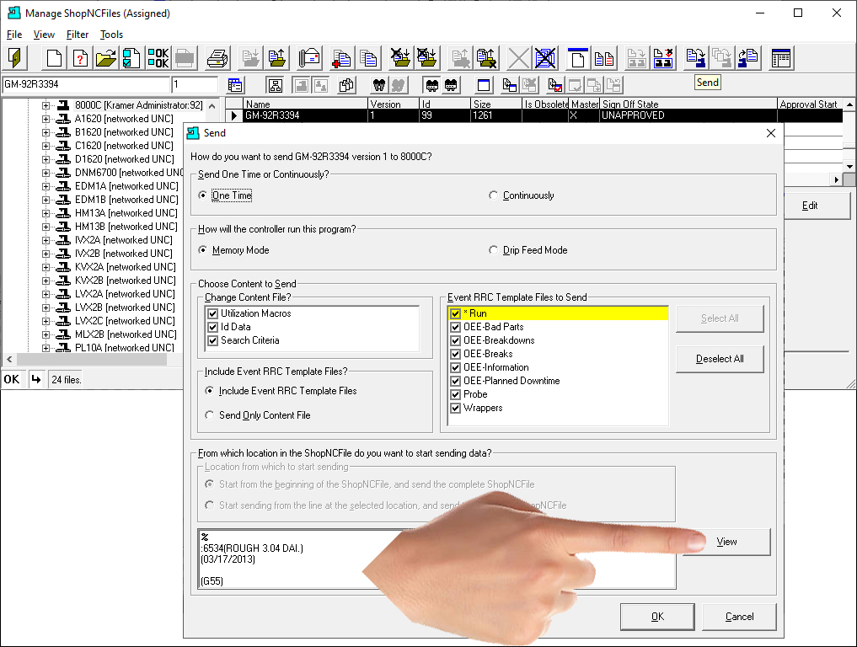Expand the 8000C tree node
The width and height of the screenshot is (857, 647).
[x=46, y=105]
